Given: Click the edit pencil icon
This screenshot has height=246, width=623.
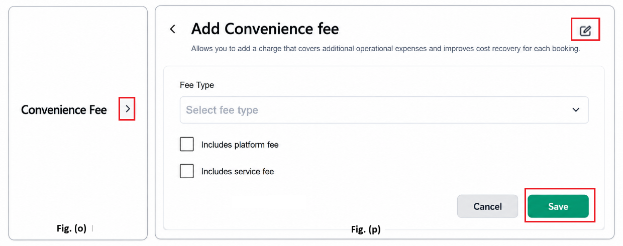Looking at the screenshot, I should tap(585, 30).
